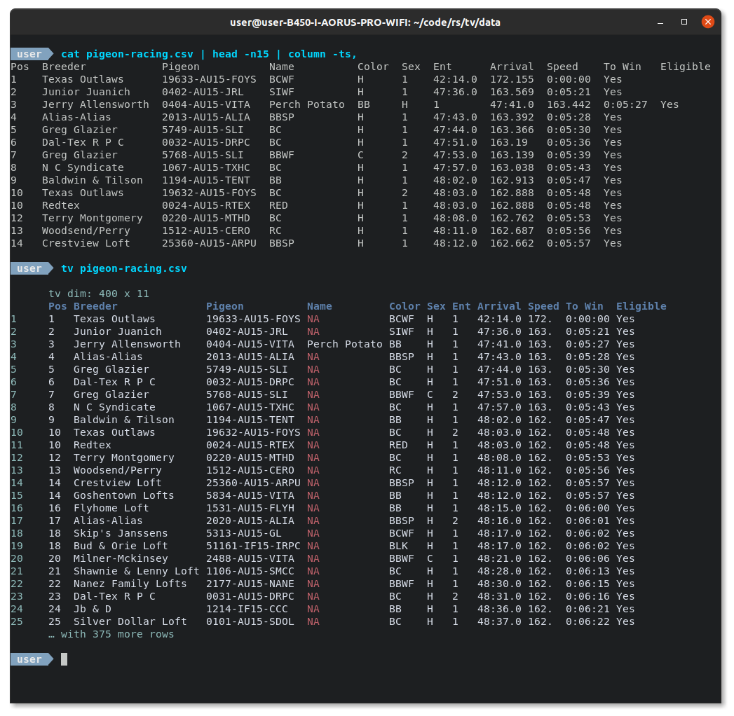Click 'Jb & D' breeder name
Screen dimensions: 734x716
pos(93,610)
